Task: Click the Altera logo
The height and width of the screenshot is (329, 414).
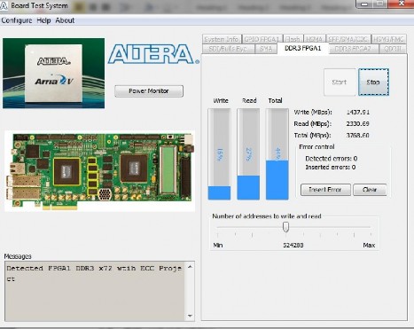Action: coord(153,54)
